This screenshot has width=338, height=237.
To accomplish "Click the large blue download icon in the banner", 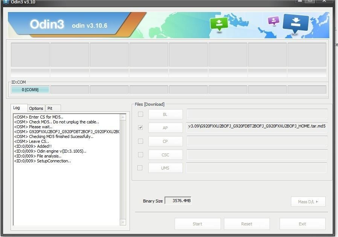I will (295, 24).
